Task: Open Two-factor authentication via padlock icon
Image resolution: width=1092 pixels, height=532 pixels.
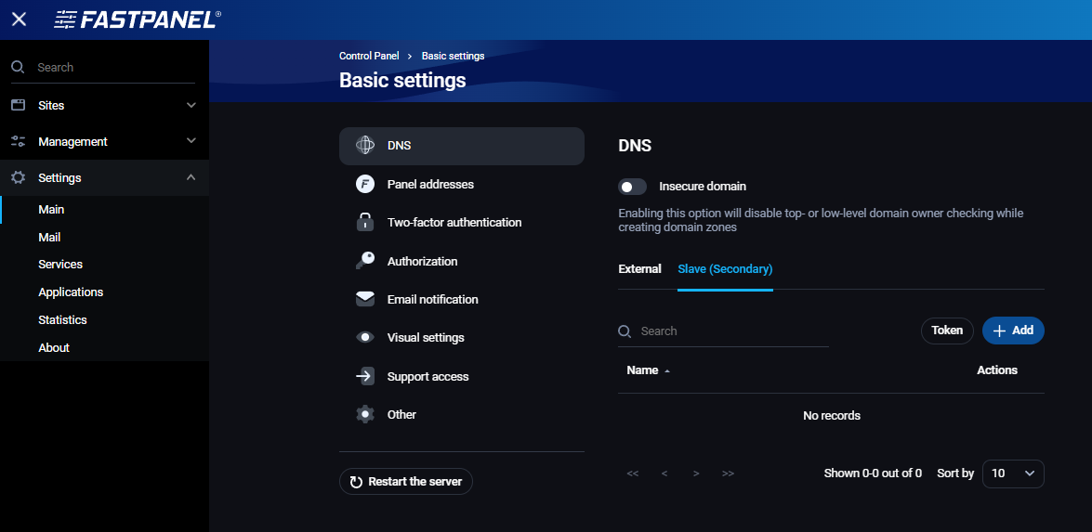Action: [x=365, y=223]
